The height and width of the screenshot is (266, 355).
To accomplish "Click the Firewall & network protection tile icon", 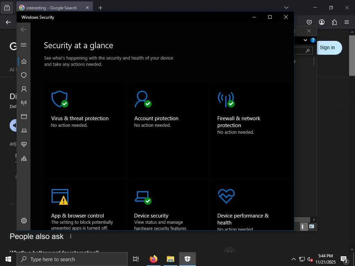I will [x=226, y=99].
